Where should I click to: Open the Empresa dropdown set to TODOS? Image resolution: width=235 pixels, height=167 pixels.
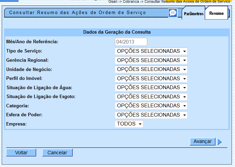pos(129,124)
